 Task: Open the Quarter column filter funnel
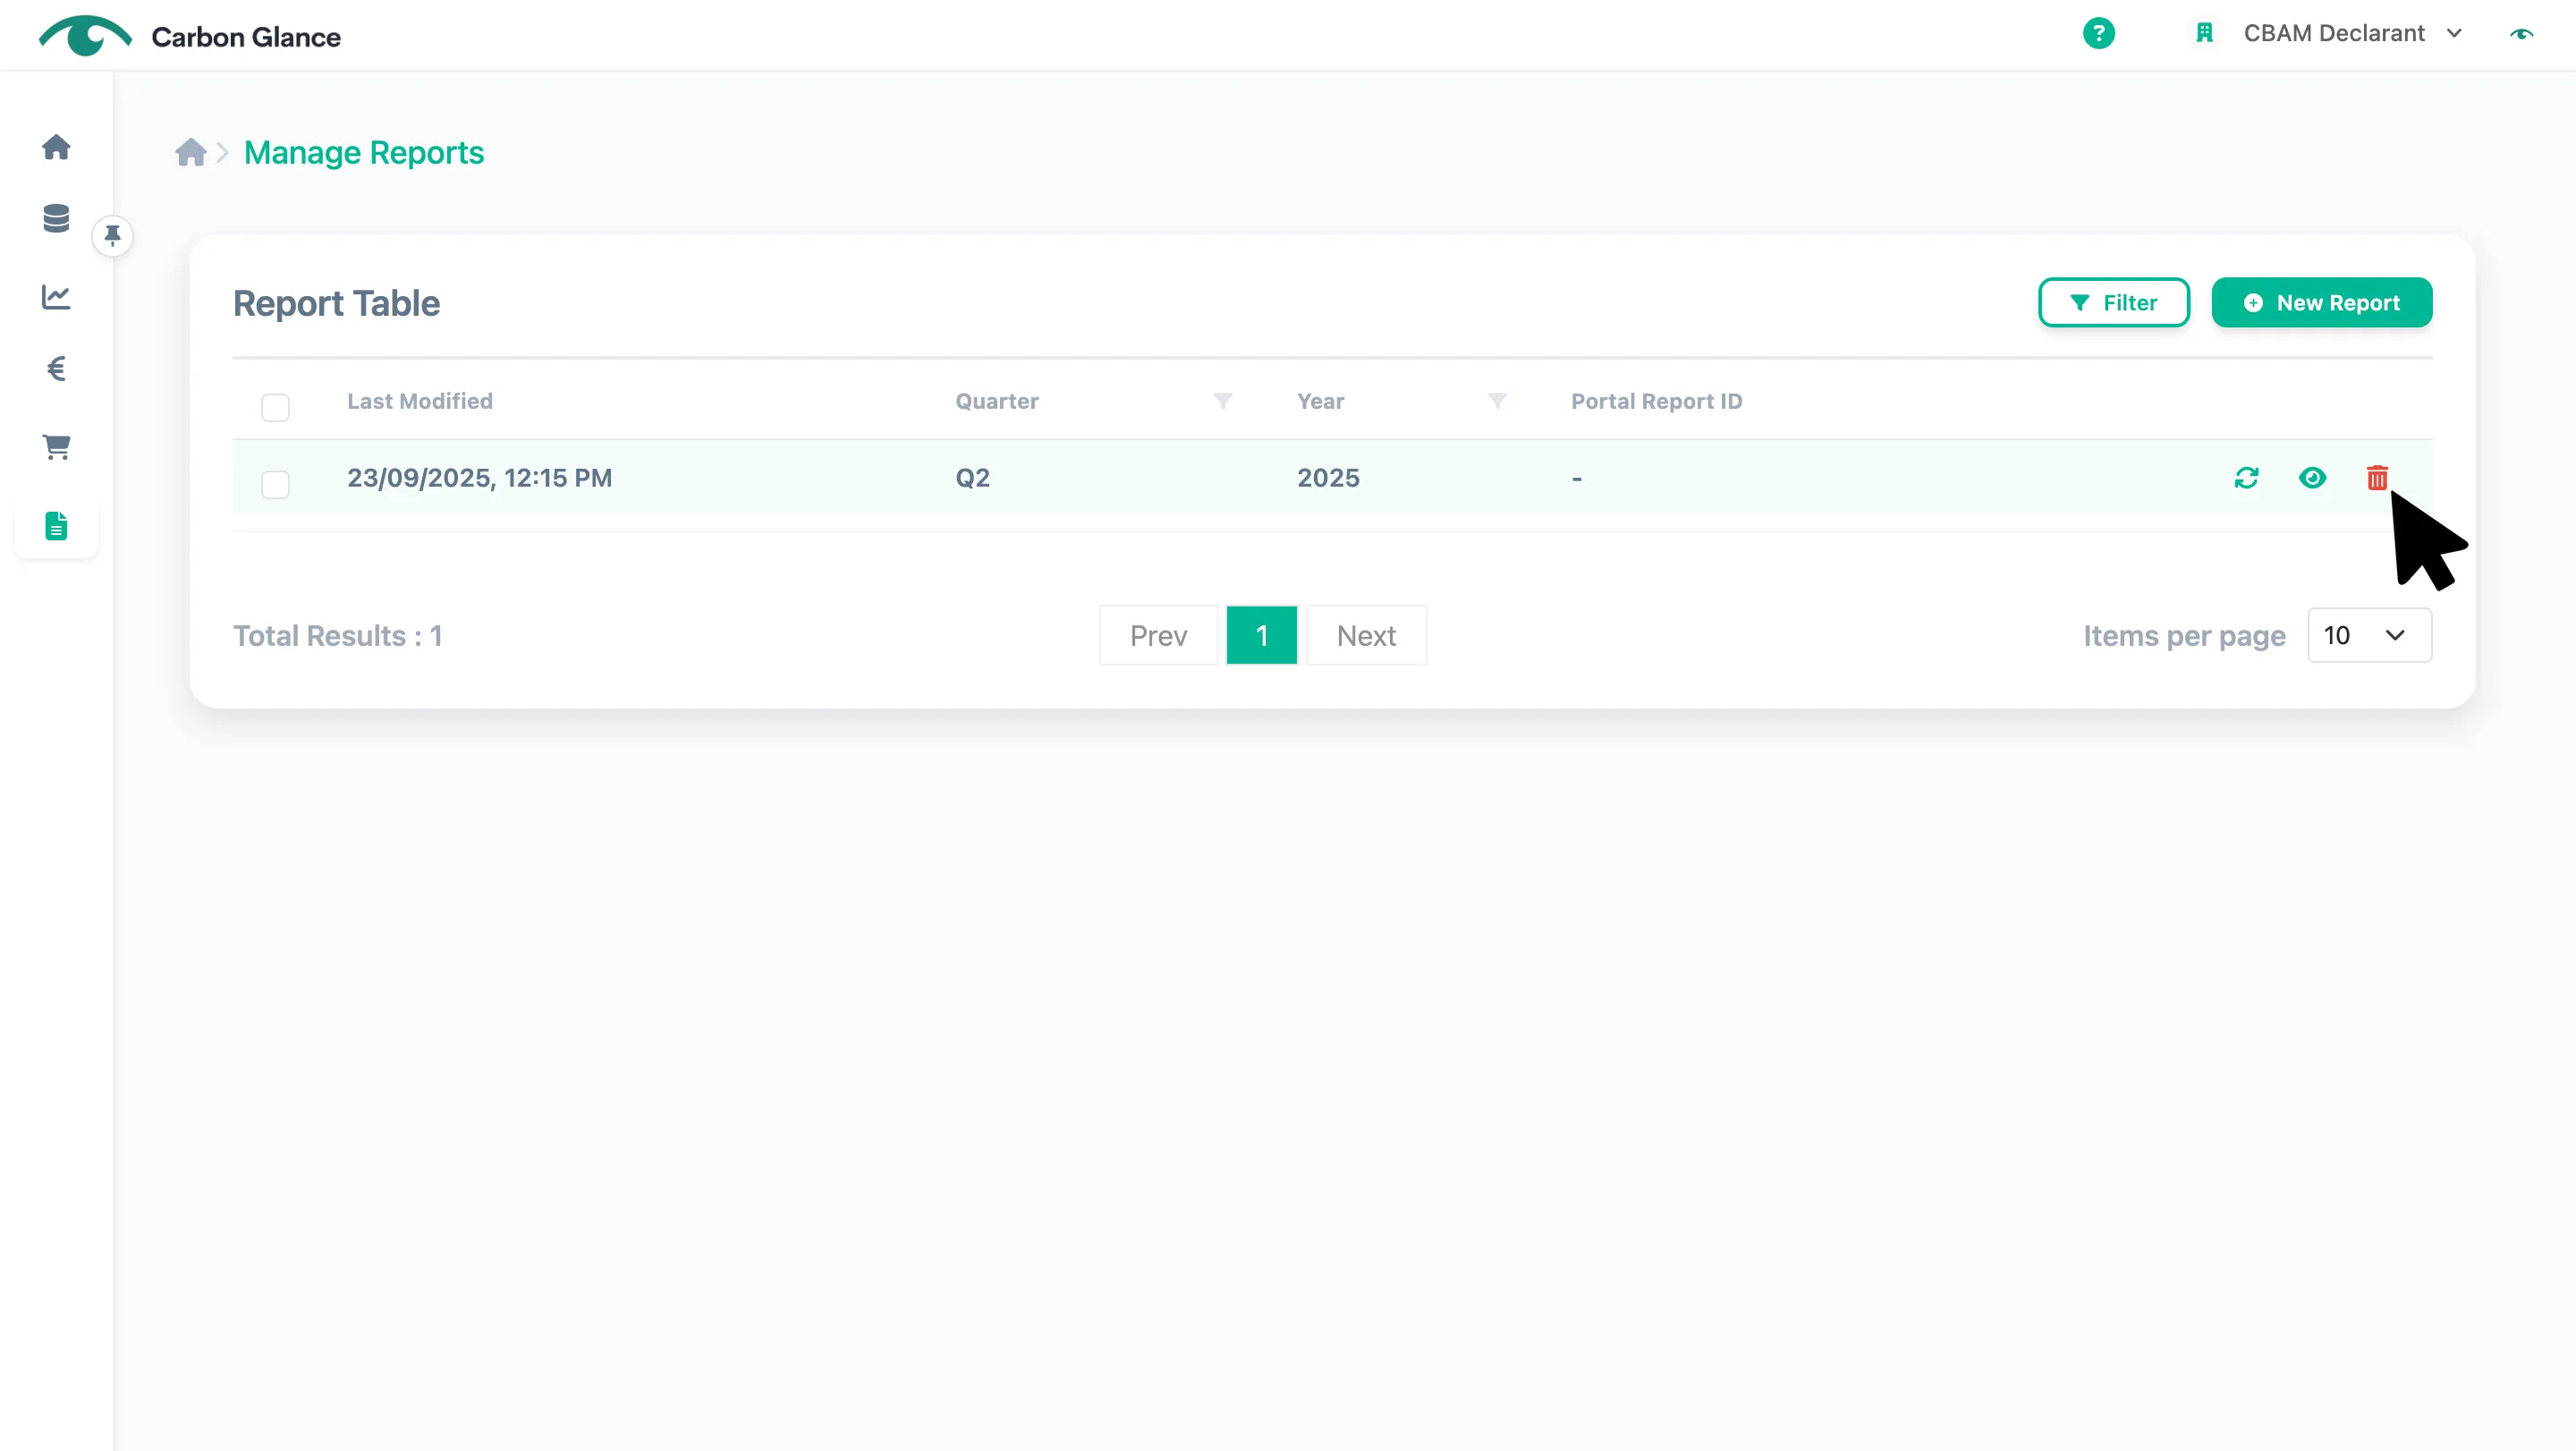[1222, 401]
